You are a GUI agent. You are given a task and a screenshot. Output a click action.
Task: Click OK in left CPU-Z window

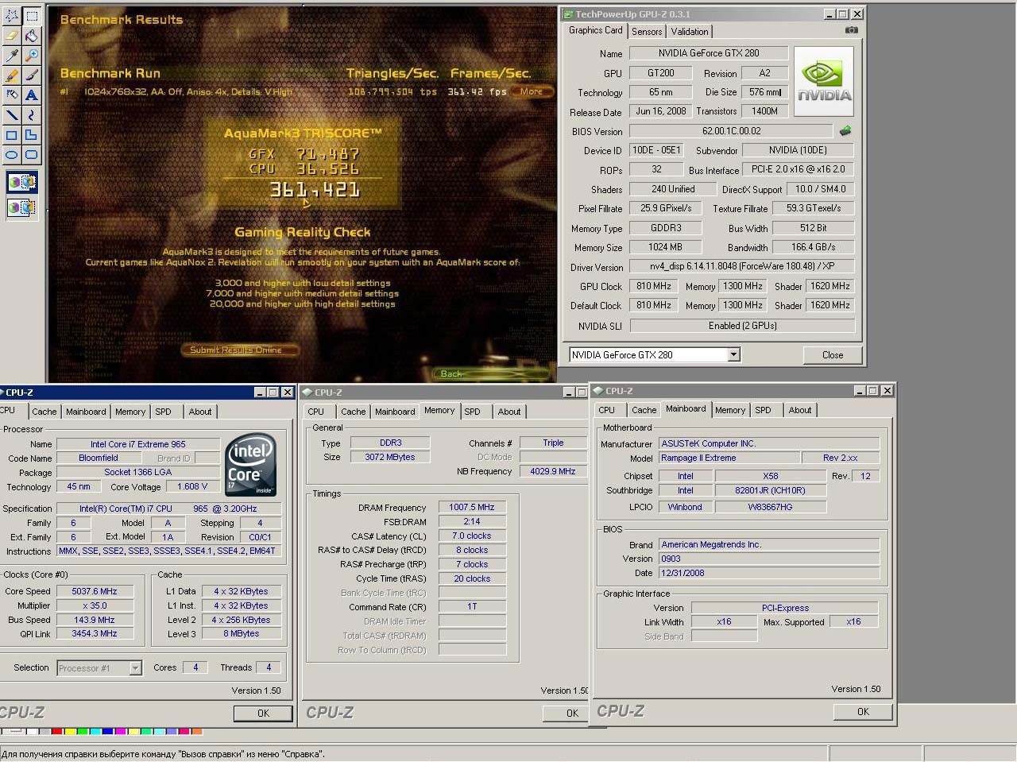click(x=263, y=714)
